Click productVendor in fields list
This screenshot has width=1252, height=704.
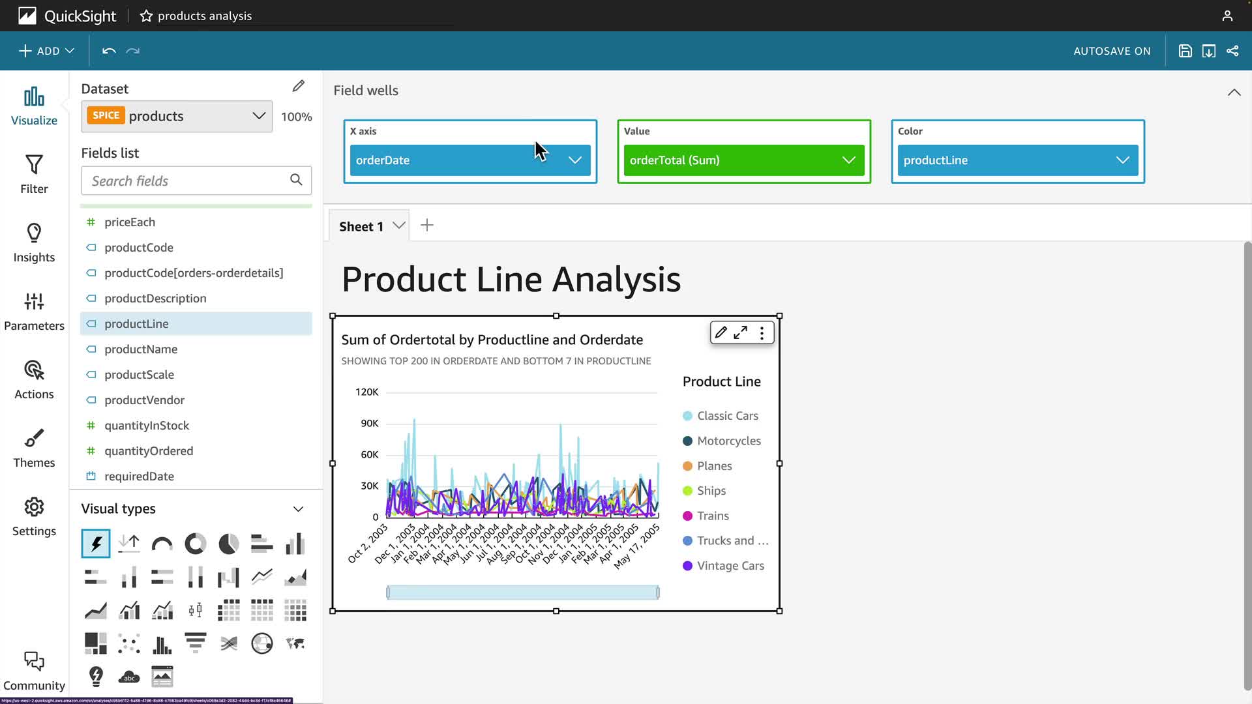point(144,400)
